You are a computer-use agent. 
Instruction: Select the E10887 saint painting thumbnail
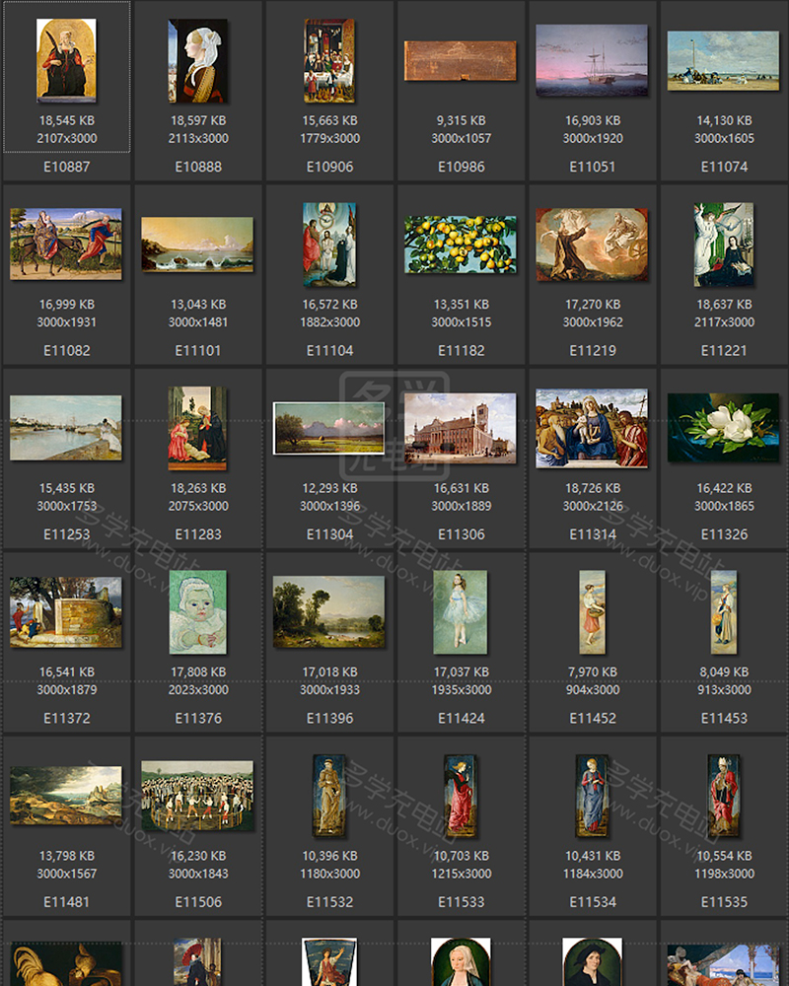point(66,60)
